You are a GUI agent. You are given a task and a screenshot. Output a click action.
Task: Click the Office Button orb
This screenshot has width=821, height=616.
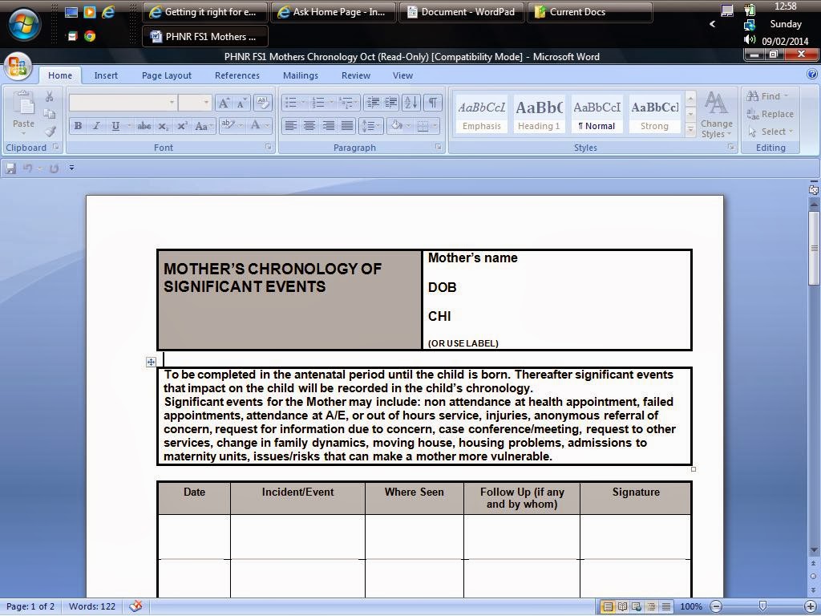point(18,67)
